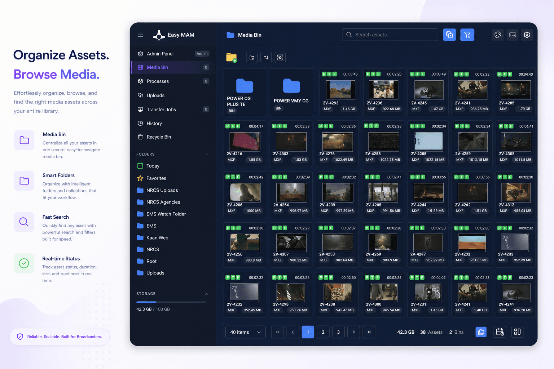
Task: Select the 2V-4236 asset thumbnail
Action: (383, 90)
